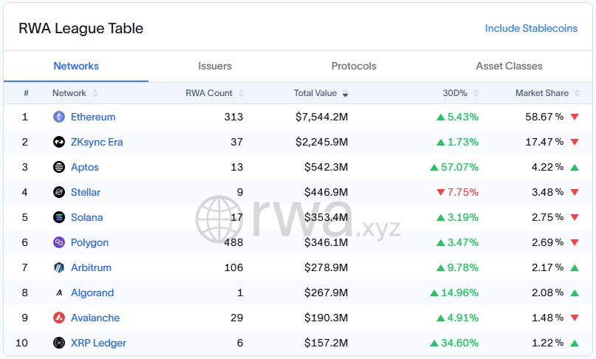
Task: Click green up arrow beside Arbitrum market share
Action: pyautogui.click(x=575, y=267)
